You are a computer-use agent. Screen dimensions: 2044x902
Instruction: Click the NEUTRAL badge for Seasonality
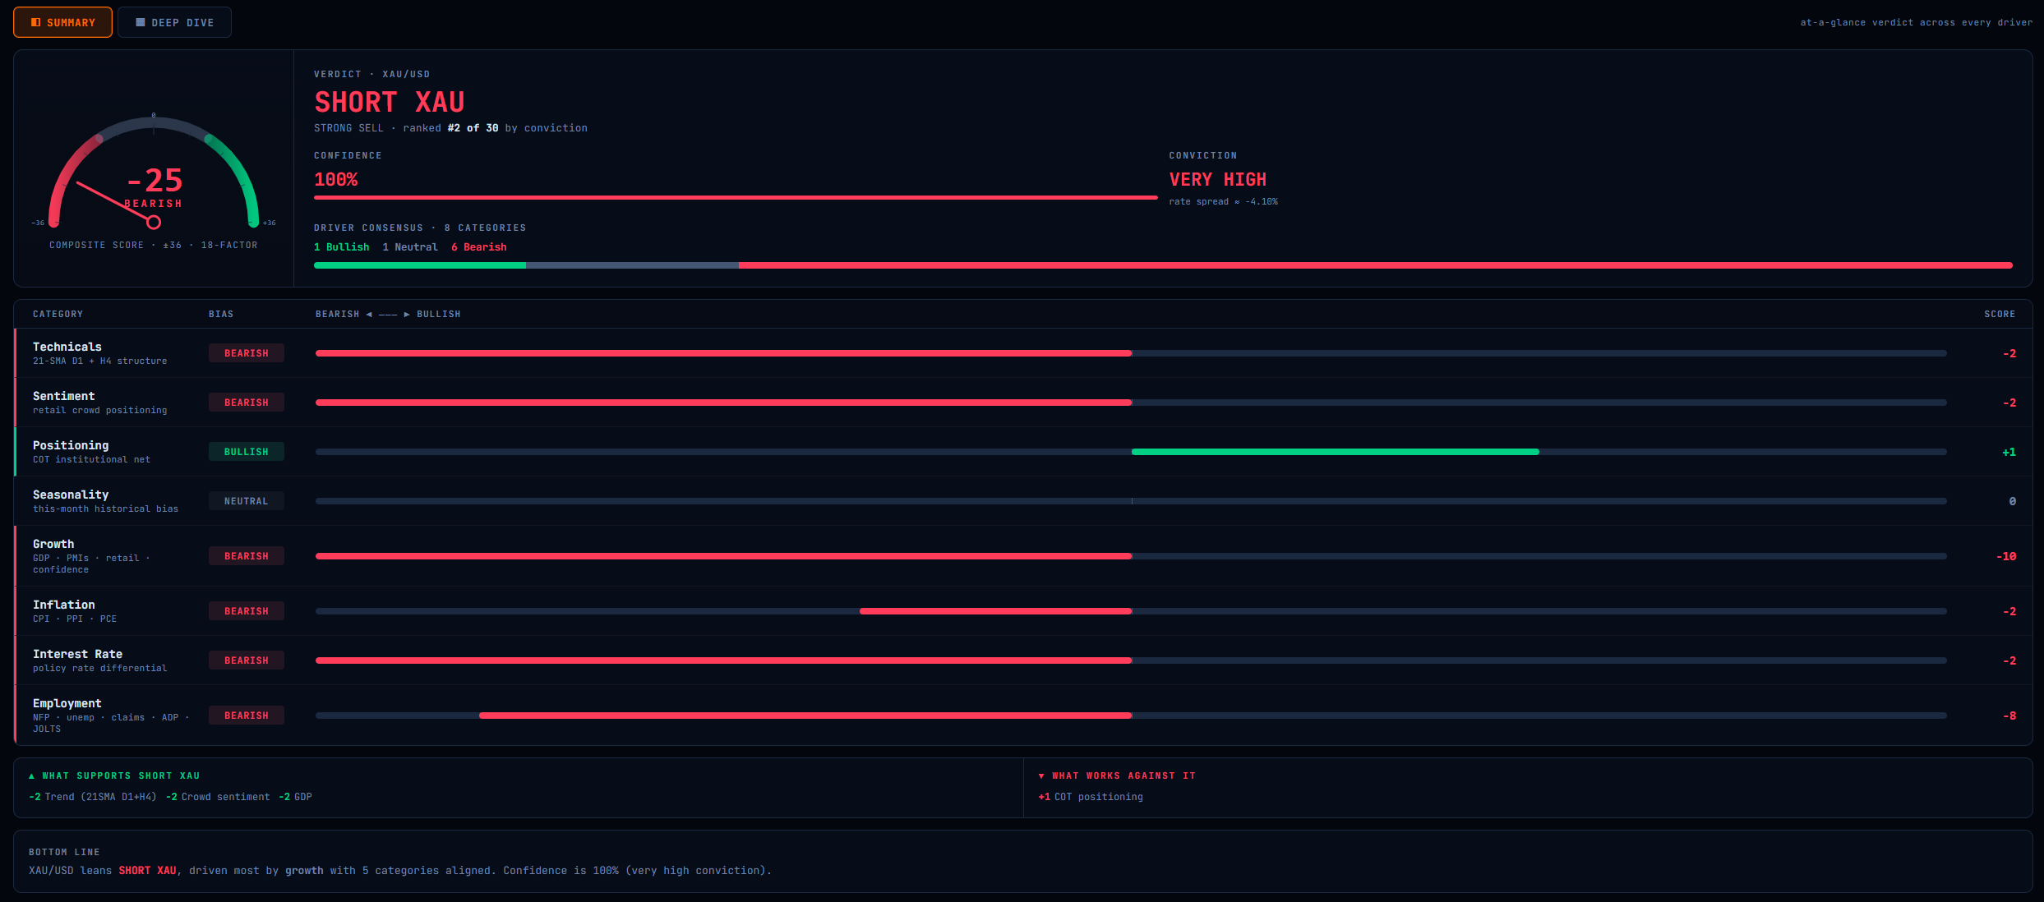(x=247, y=501)
